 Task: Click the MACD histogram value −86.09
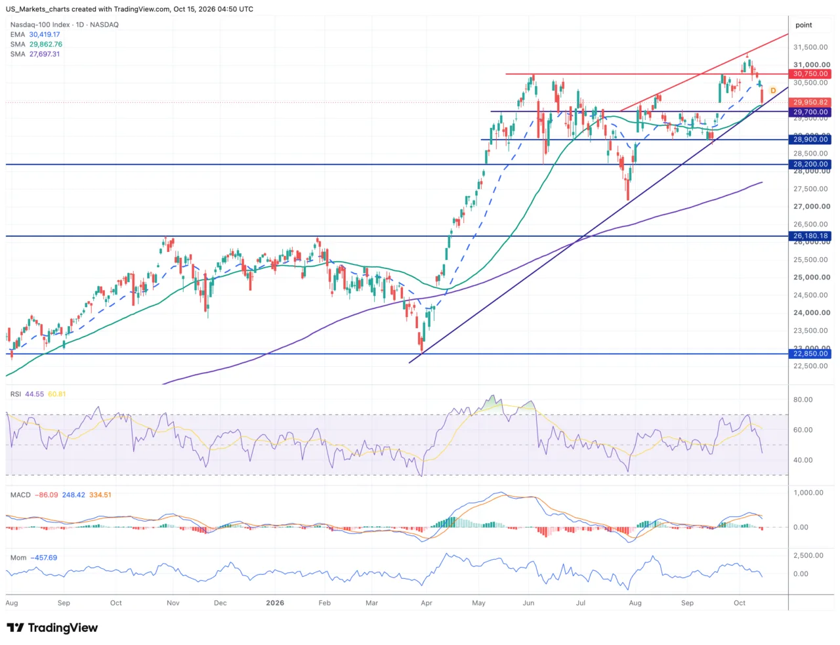(x=46, y=495)
